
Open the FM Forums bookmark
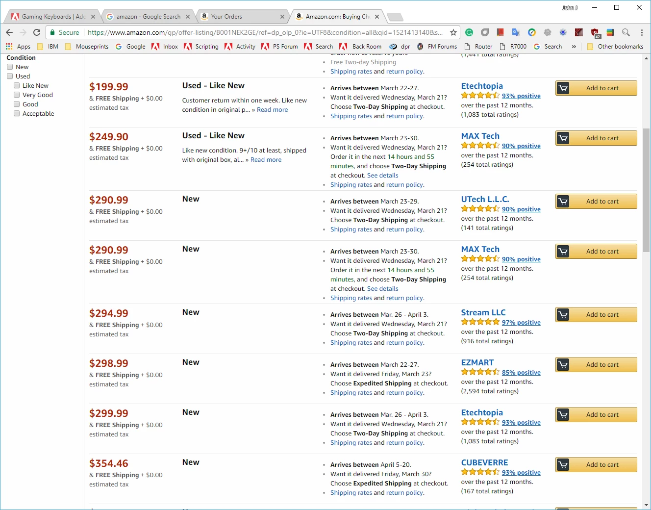tap(437, 47)
